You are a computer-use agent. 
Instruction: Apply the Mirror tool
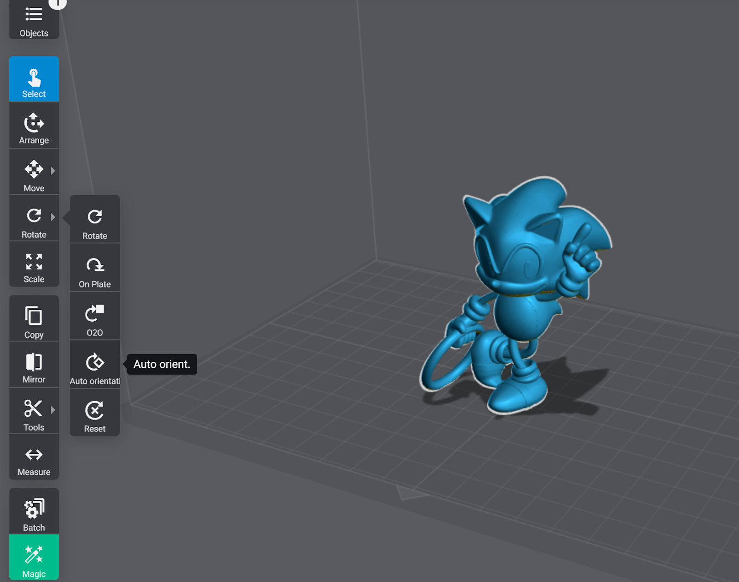click(x=34, y=365)
